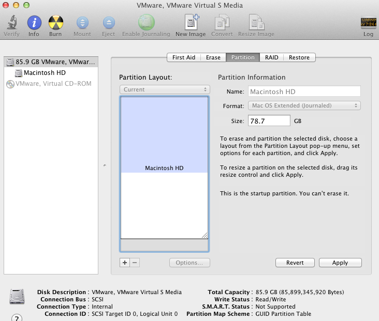The image size is (379, 321).
Task: Click the Revert button
Action: click(x=295, y=263)
